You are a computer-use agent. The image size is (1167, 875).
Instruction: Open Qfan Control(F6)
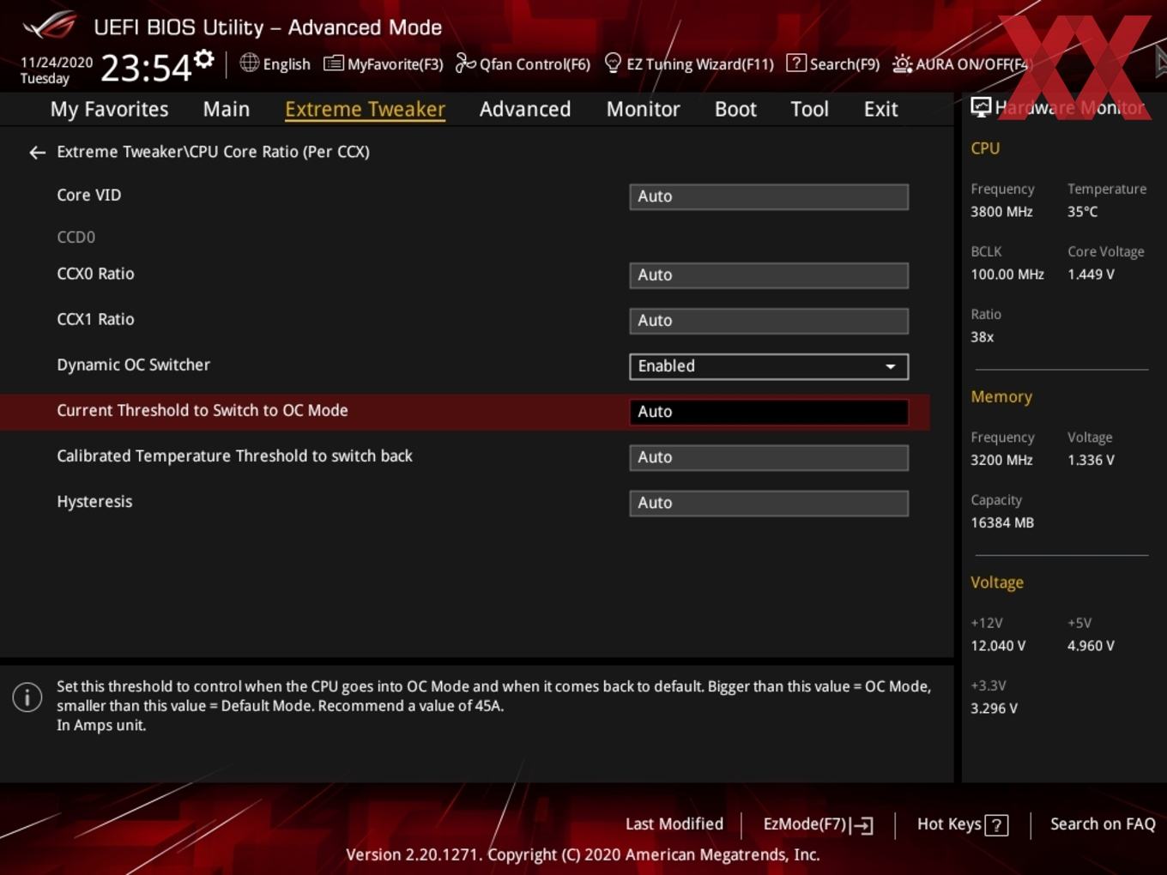pos(535,64)
